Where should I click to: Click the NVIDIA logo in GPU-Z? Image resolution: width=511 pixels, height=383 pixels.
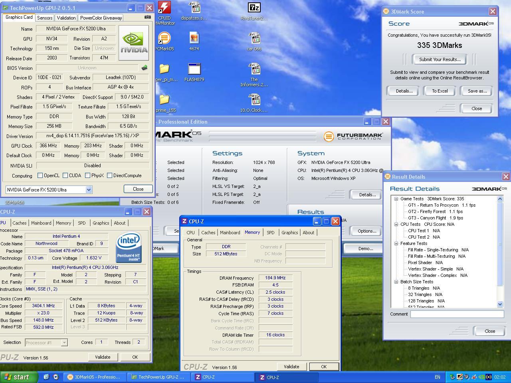click(x=133, y=43)
